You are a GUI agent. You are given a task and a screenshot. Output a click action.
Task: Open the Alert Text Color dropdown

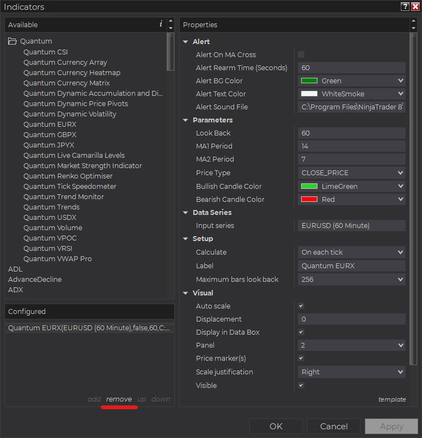352,94
